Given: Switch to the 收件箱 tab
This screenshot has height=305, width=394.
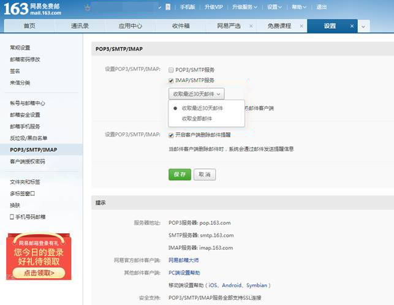Looking at the screenshot, I should click(x=181, y=26).
